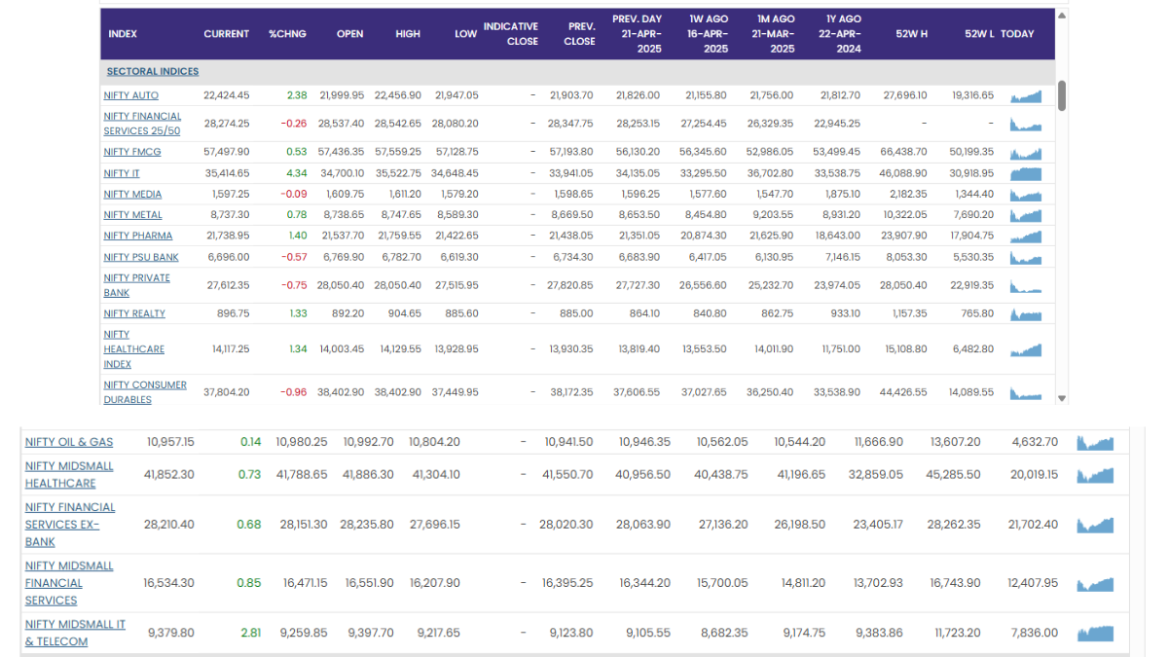View the NIFTY METAL today sparkline

tap(1026, 215)
